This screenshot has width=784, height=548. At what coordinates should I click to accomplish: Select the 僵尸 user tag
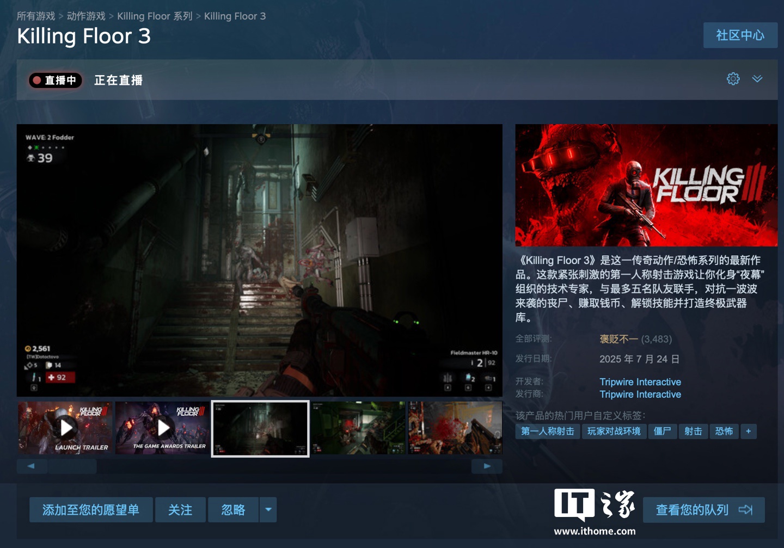pyautogui.click(x=663, y=431)
